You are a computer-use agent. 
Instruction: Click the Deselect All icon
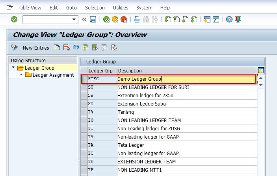point(104,48)
